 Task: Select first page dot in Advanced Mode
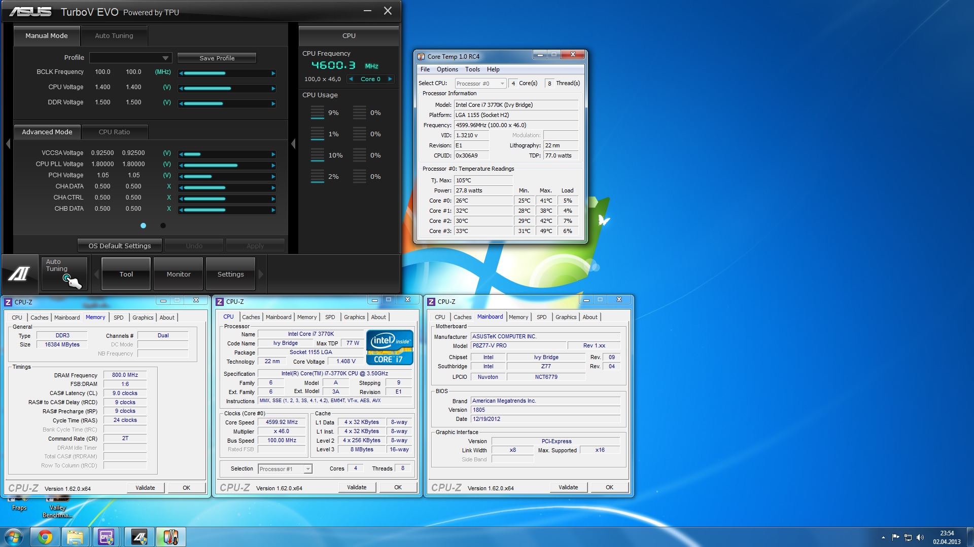(143, 226)
